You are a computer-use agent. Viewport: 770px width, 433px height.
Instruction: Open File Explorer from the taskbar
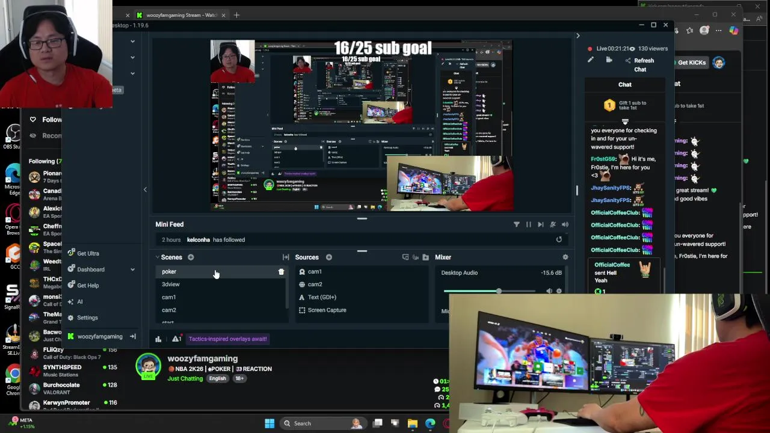click(x=412, y=423)
